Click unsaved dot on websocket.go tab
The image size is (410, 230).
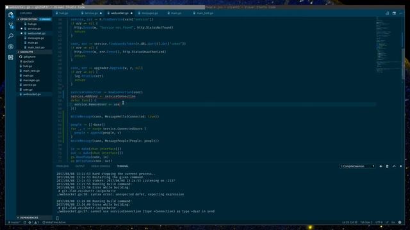point(131,13)
